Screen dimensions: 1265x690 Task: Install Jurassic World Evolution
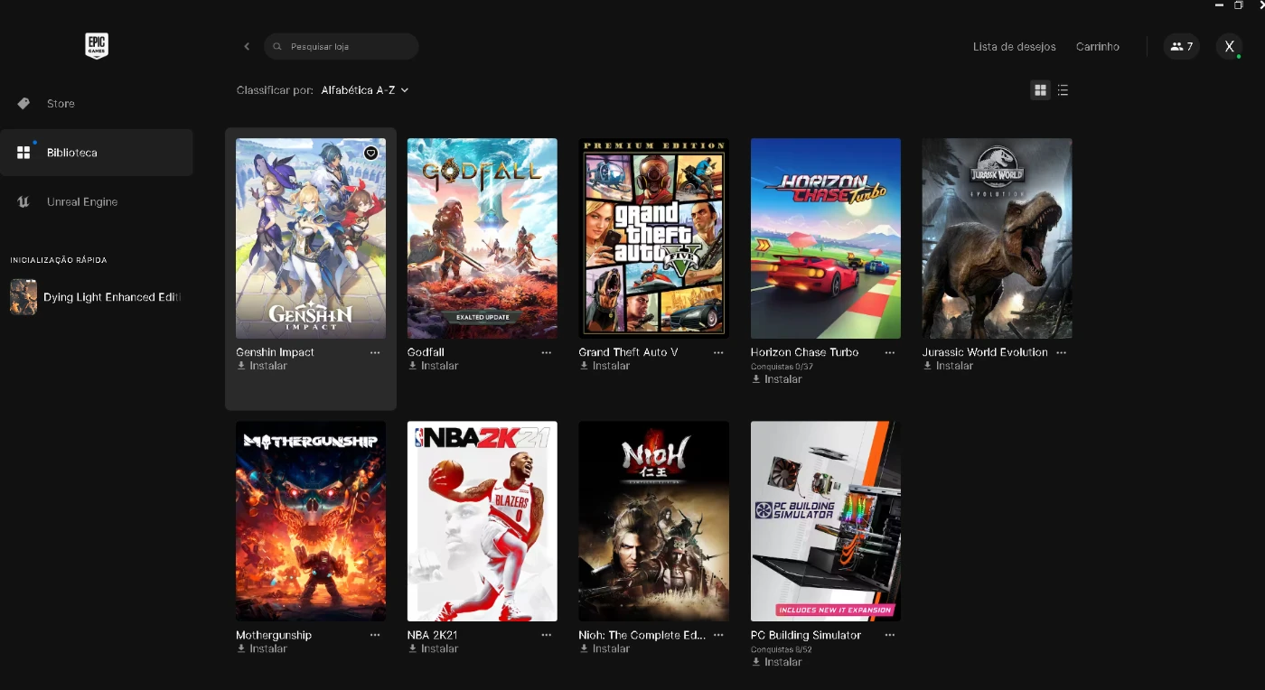click(x=949, y=366)
